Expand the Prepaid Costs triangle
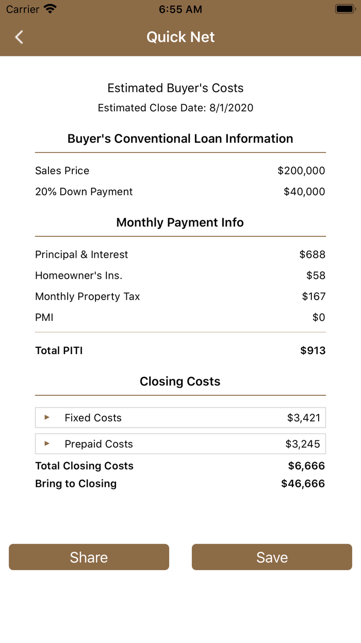 point(47,444)
